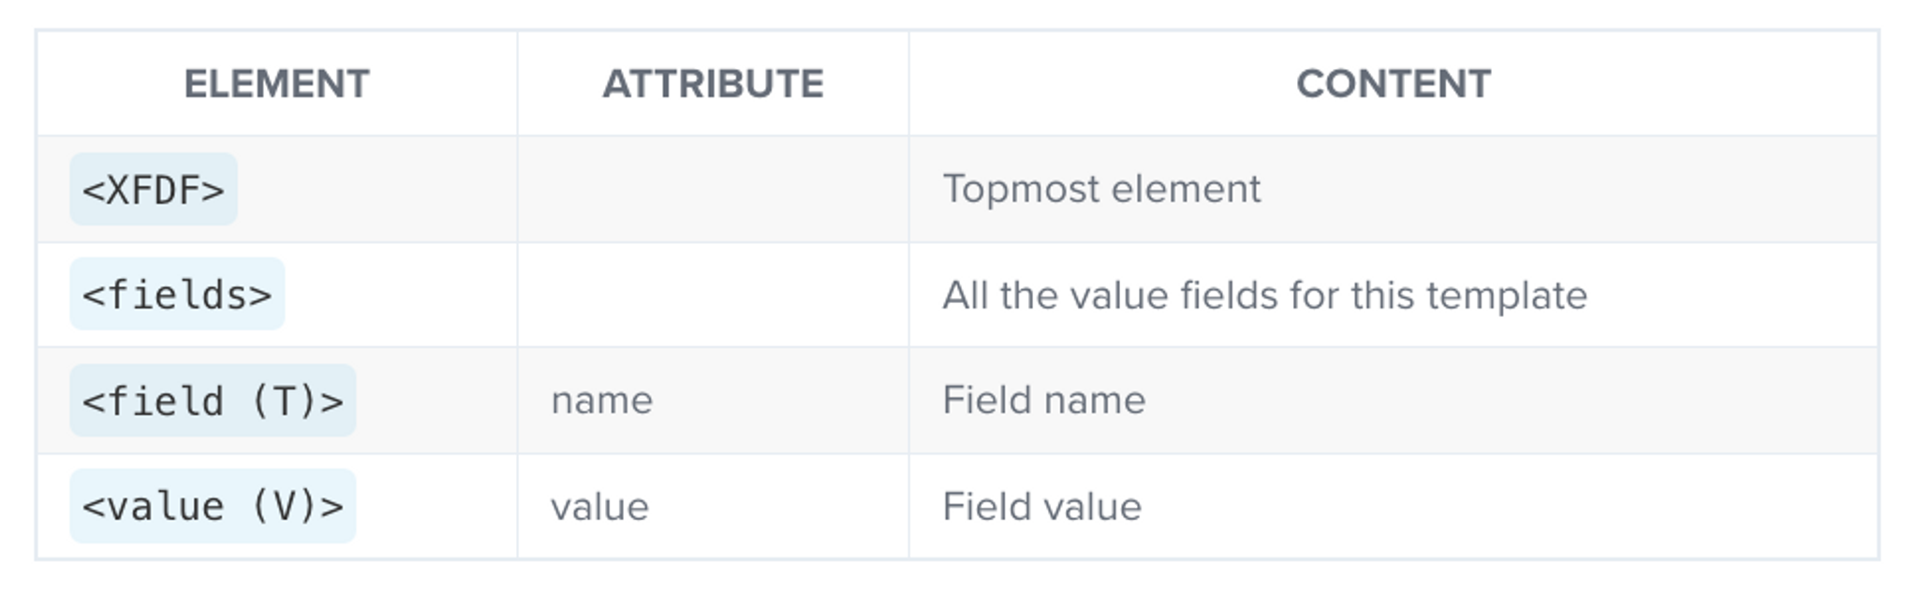The image size is (1918, 592).
Task: Click the ELEMENT column header
Action: [276, 84]
